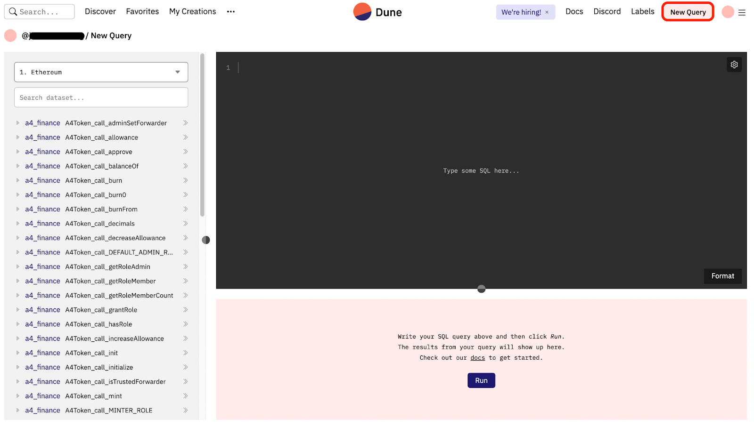Dismiss the We're hiring banner
Viewport: 754px width, 427px height.
pos(547,12)
